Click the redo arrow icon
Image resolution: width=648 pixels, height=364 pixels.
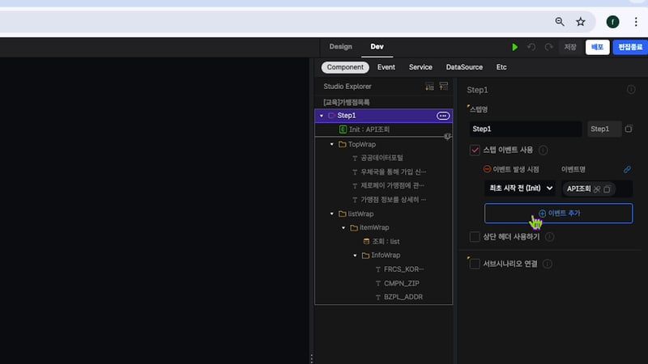click(x=548, y=47)
